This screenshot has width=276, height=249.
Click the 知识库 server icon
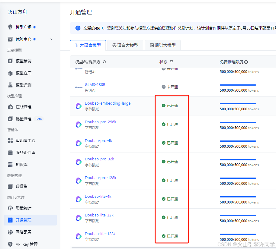[10, 165]
